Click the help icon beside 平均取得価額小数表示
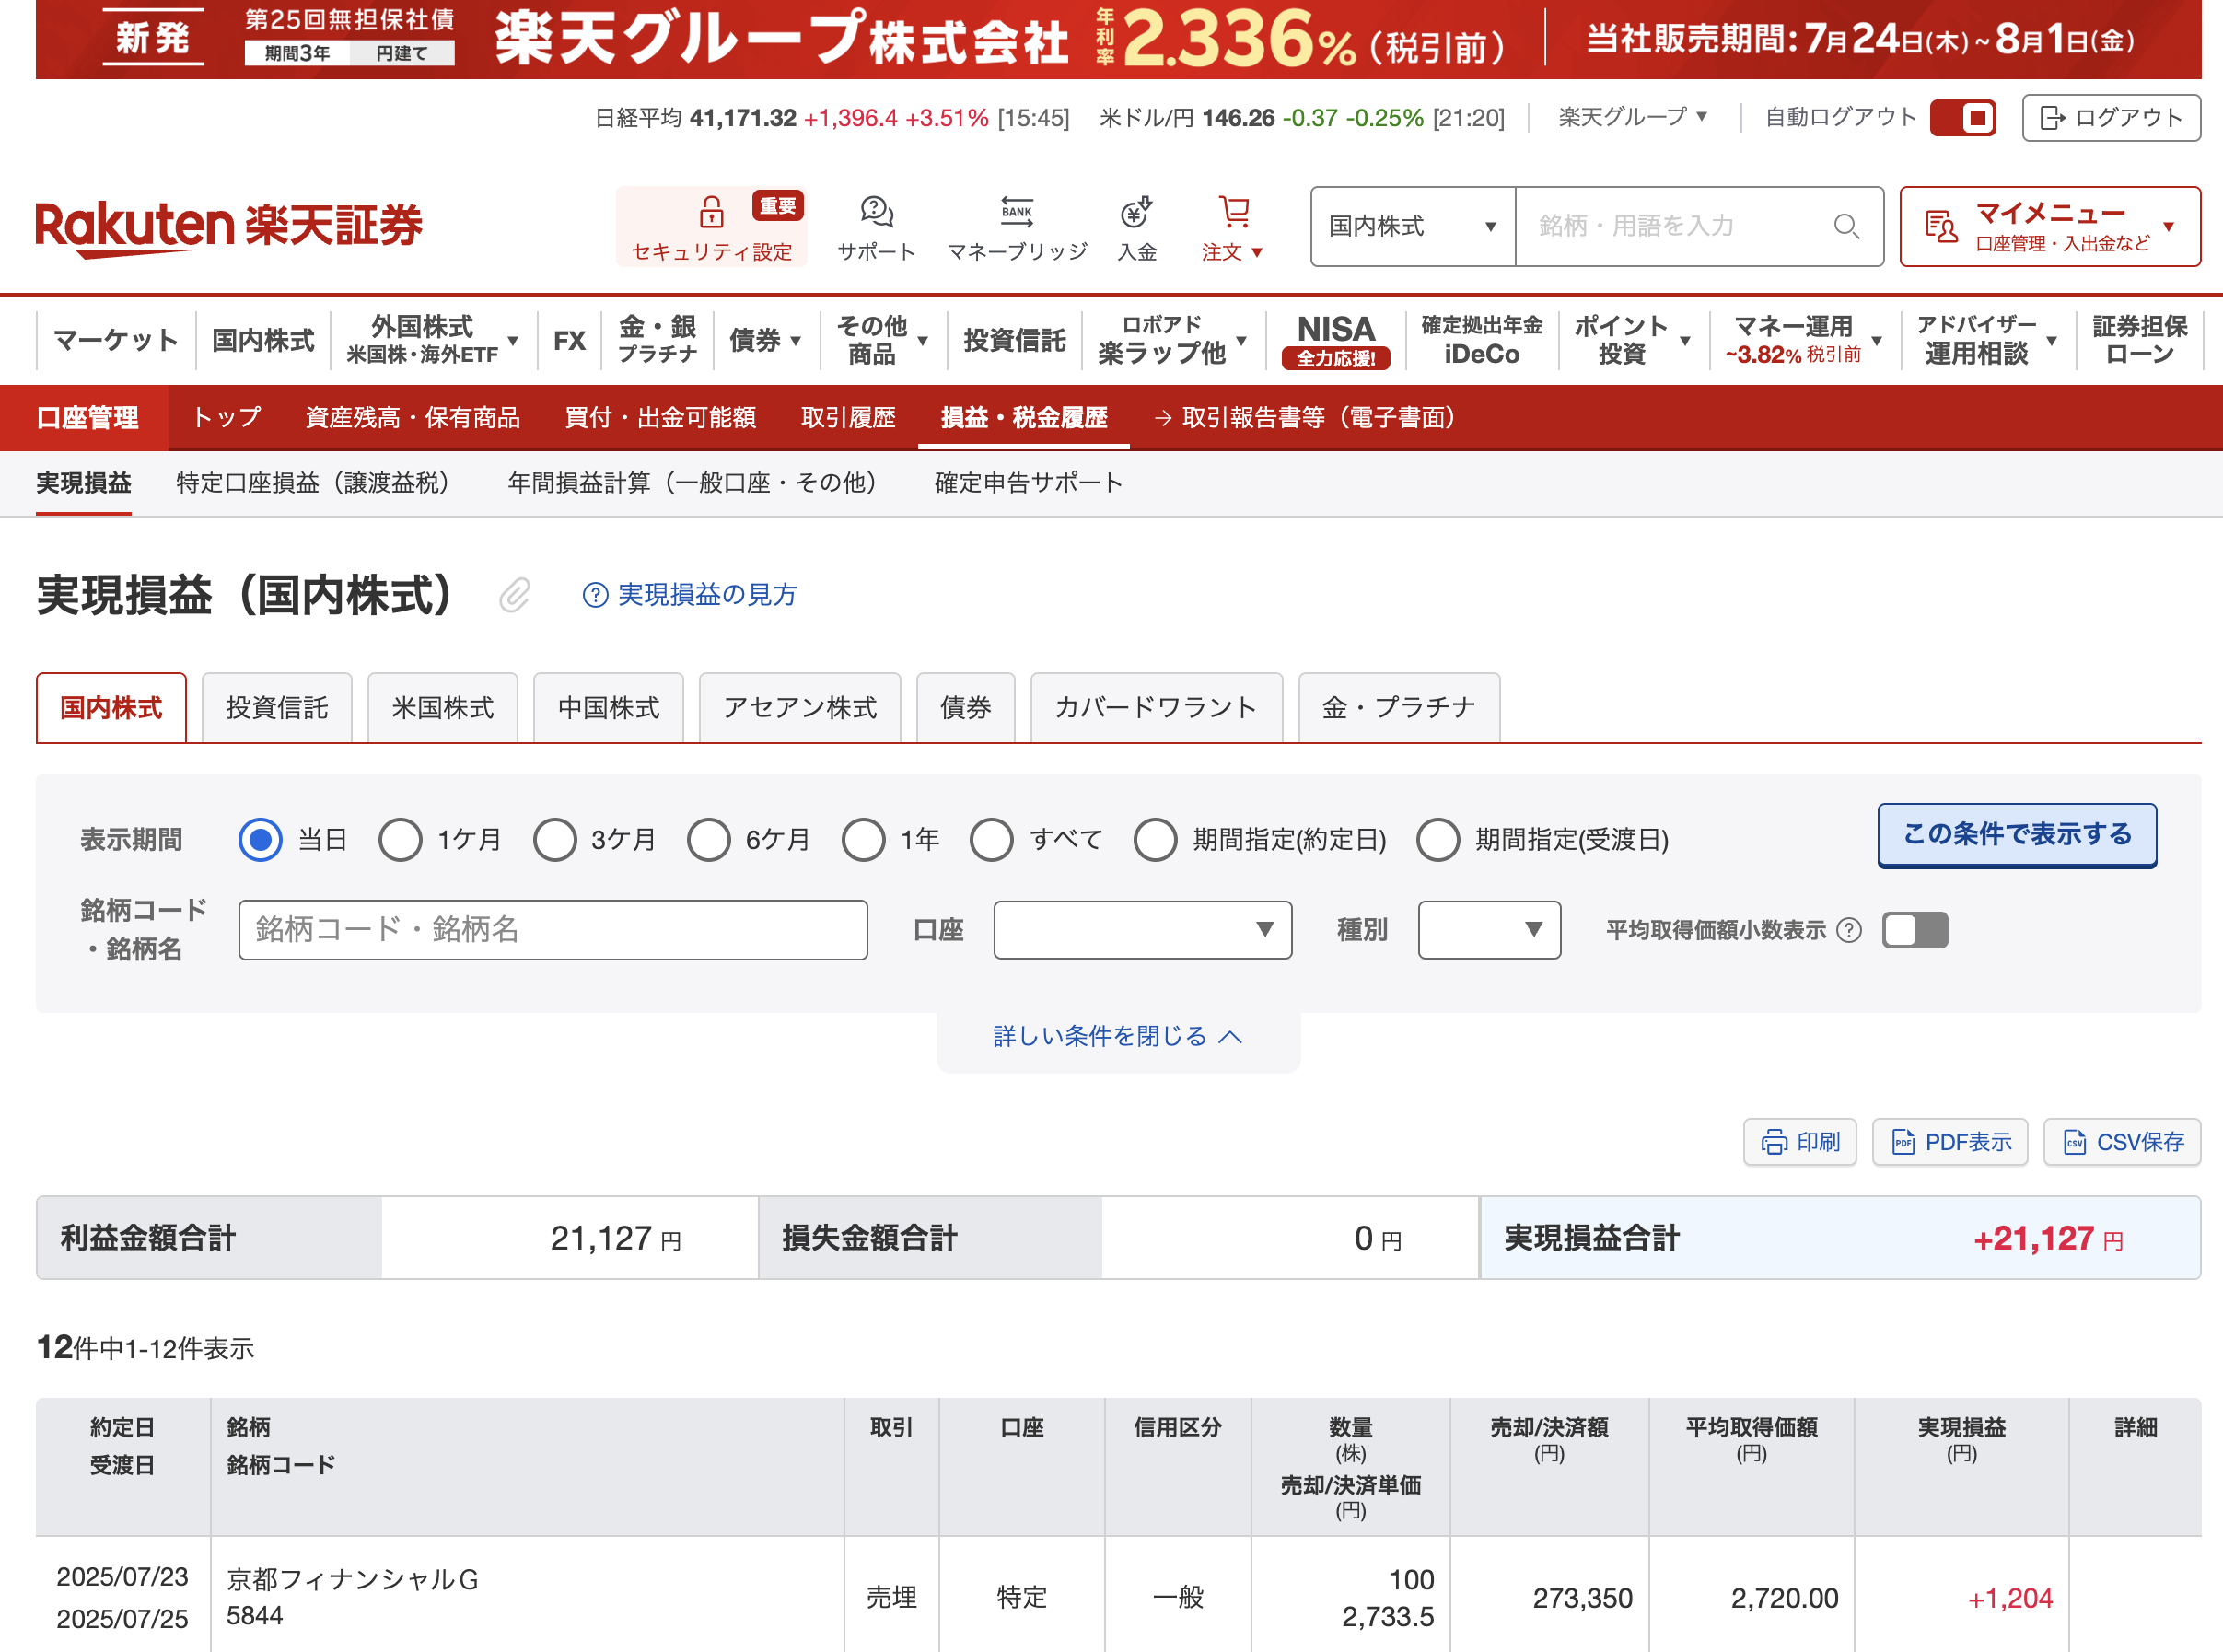 (1850, 930)
